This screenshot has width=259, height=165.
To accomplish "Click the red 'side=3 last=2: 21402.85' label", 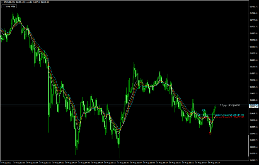I will pyautogui.click(x=230, y=117).
